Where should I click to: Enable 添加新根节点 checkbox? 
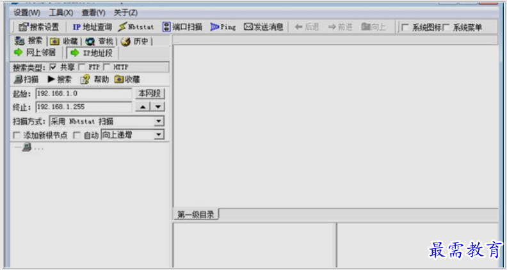17,135
